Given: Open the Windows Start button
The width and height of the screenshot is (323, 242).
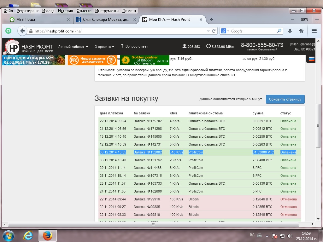Looking at the screenshot, I should 8,236.
